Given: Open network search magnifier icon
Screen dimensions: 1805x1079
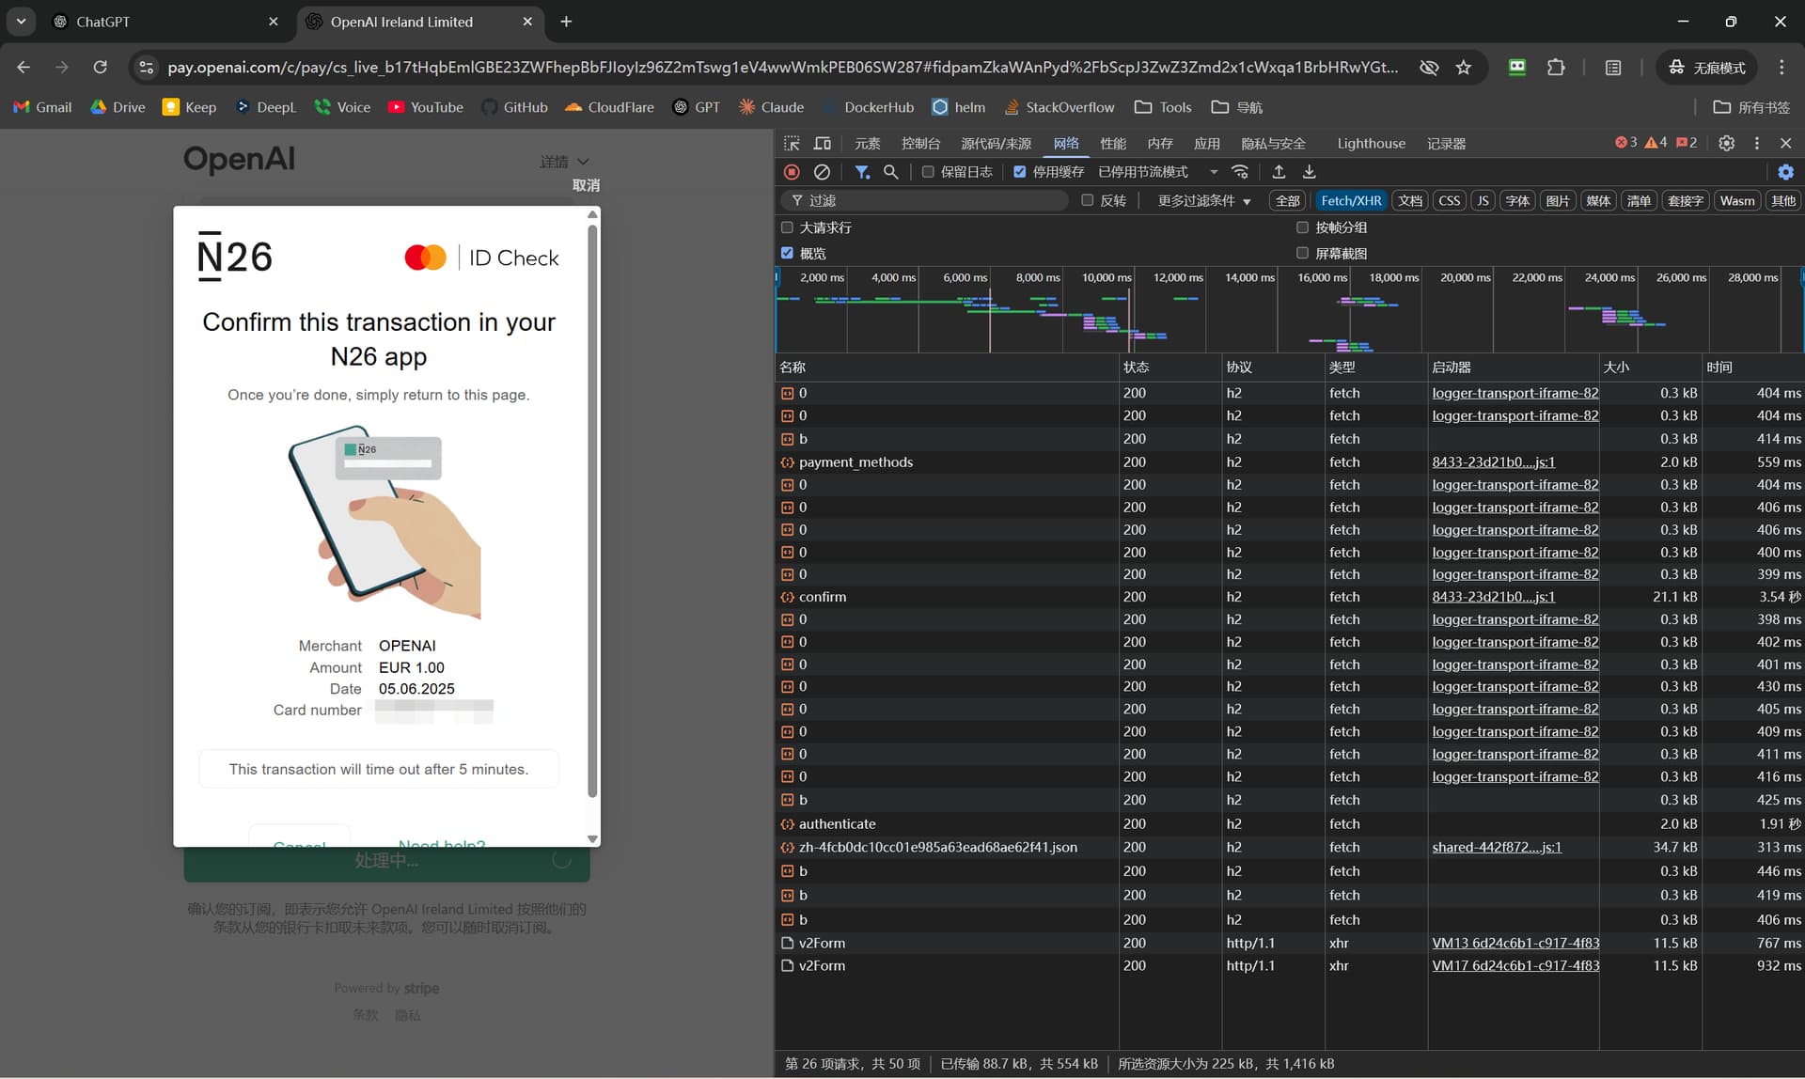Looking at the screenshot, I should click(x=891, y=172).
